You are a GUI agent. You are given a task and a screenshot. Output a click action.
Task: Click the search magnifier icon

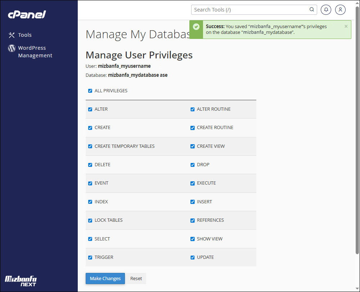coord(312,10)
